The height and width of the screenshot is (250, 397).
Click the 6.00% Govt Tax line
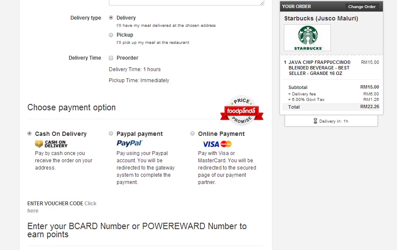pos(334,100)
